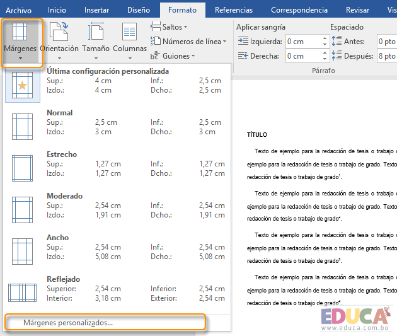This screenshot has height=336, width=397.
Task: Select the Estrecho margins thumbnail icon
Action: click(22, 168)
